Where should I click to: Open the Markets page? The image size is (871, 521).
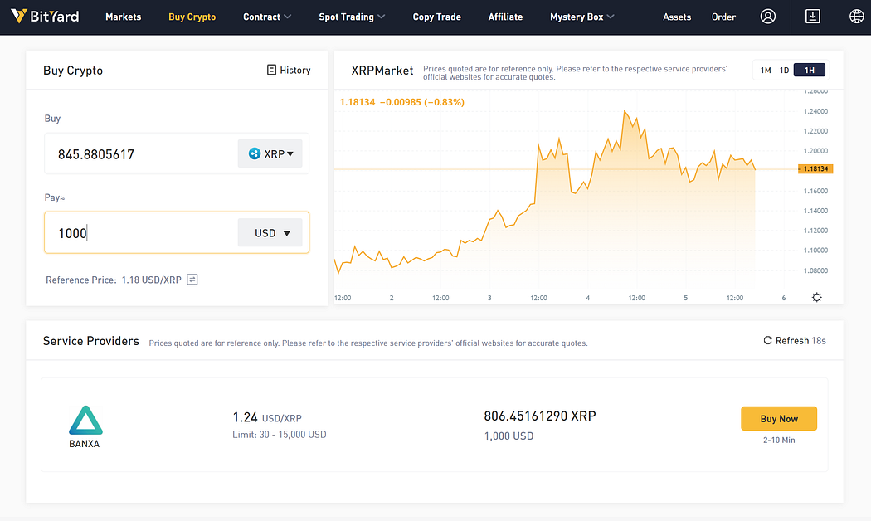[123, 17]
